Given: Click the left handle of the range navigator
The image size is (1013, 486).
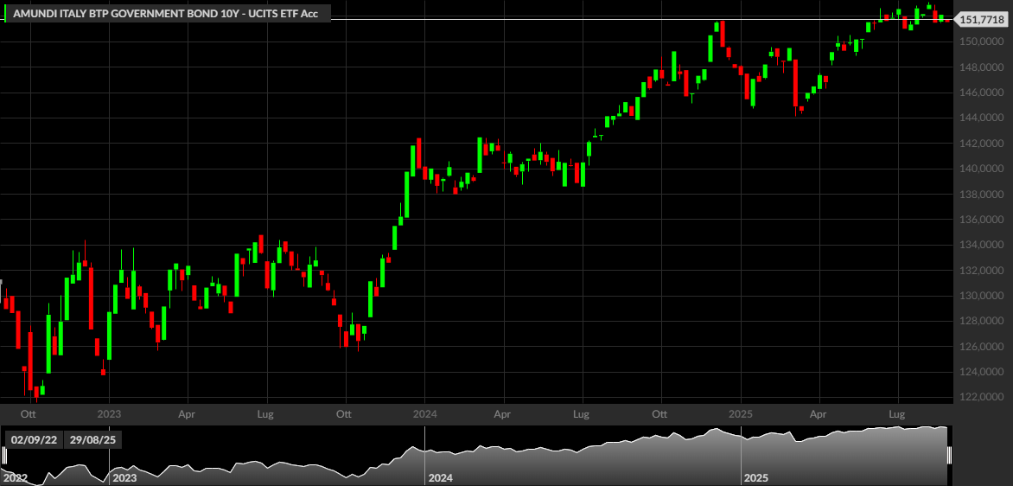Looking at the screenshot, I should (3, 456).
